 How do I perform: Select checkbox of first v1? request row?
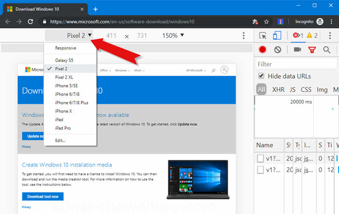(260, 159)
